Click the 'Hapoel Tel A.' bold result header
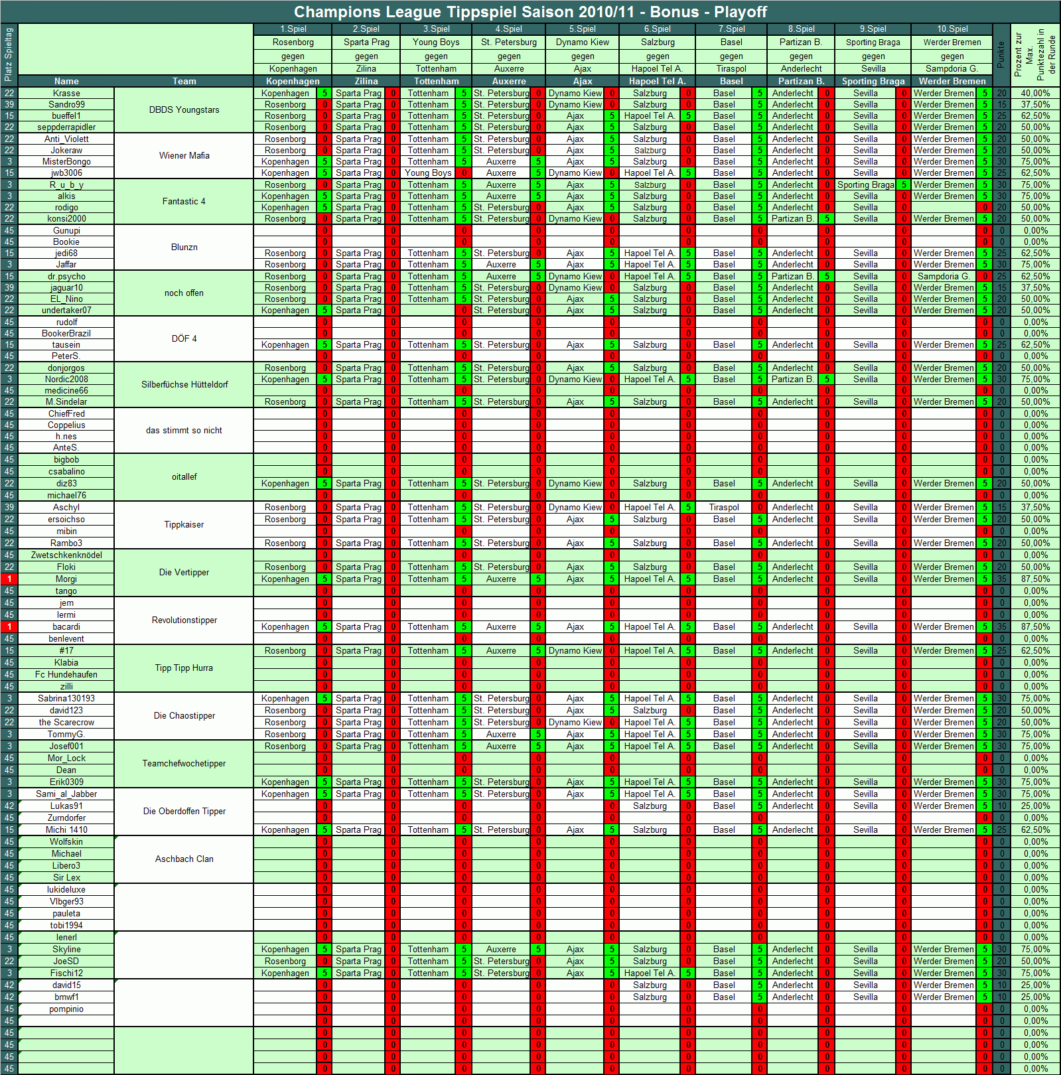This screenshot has width=1061, height=1075. point(657,81)
